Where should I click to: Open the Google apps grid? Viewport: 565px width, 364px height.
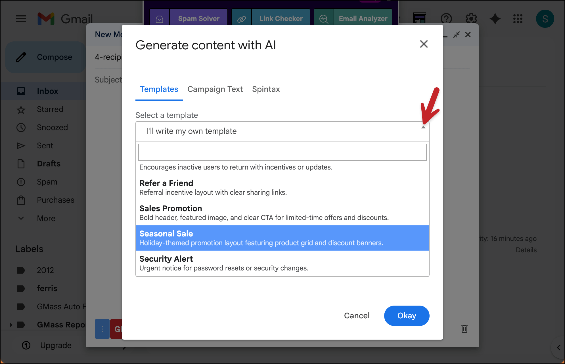pyautogui.click(x=518, y=19)
